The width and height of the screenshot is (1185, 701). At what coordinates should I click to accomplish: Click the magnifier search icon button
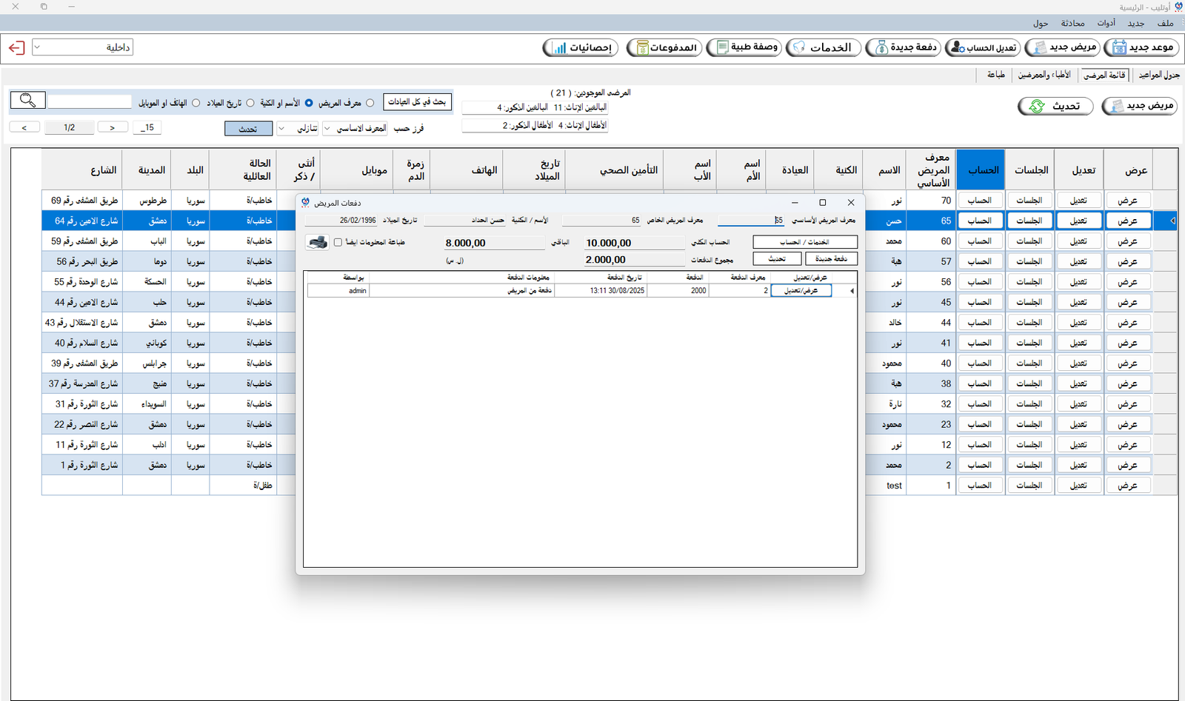pos(28,100)
